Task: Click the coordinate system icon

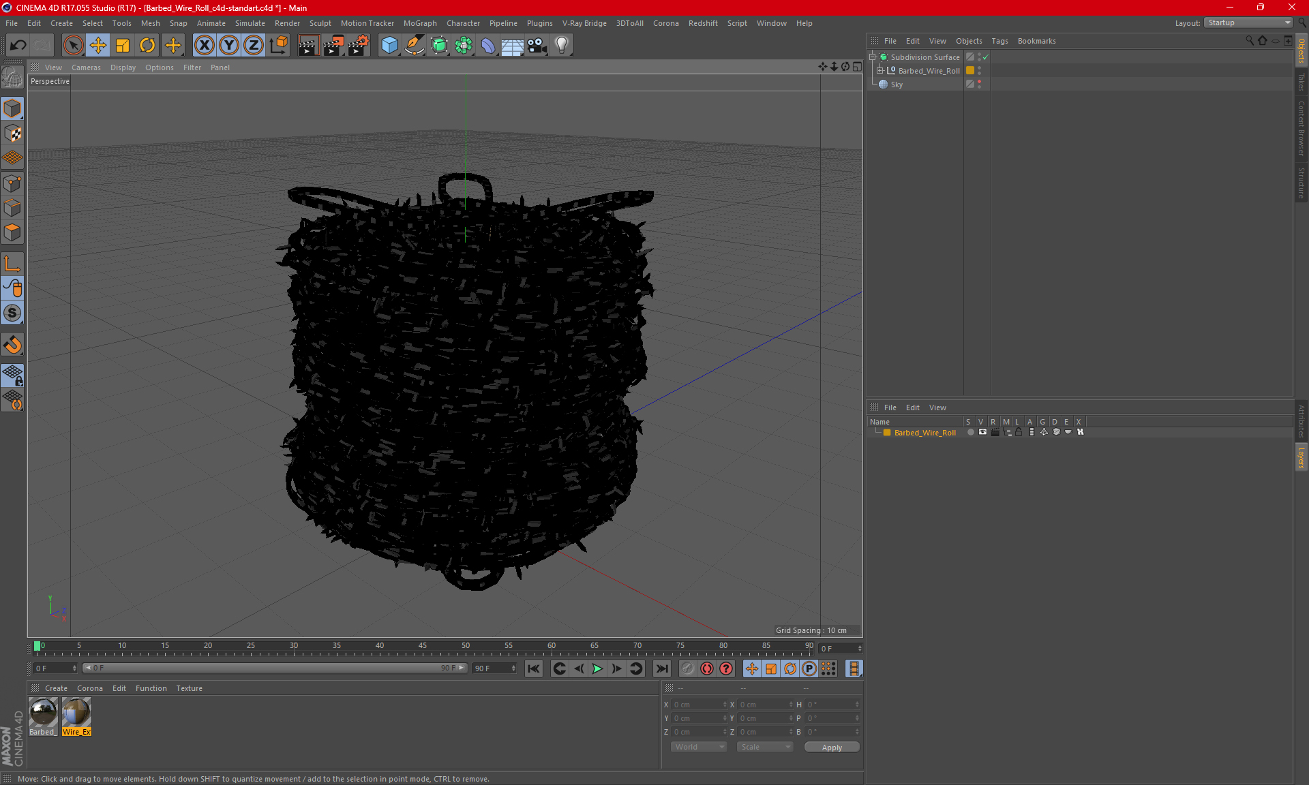Action: pos(278,46)
